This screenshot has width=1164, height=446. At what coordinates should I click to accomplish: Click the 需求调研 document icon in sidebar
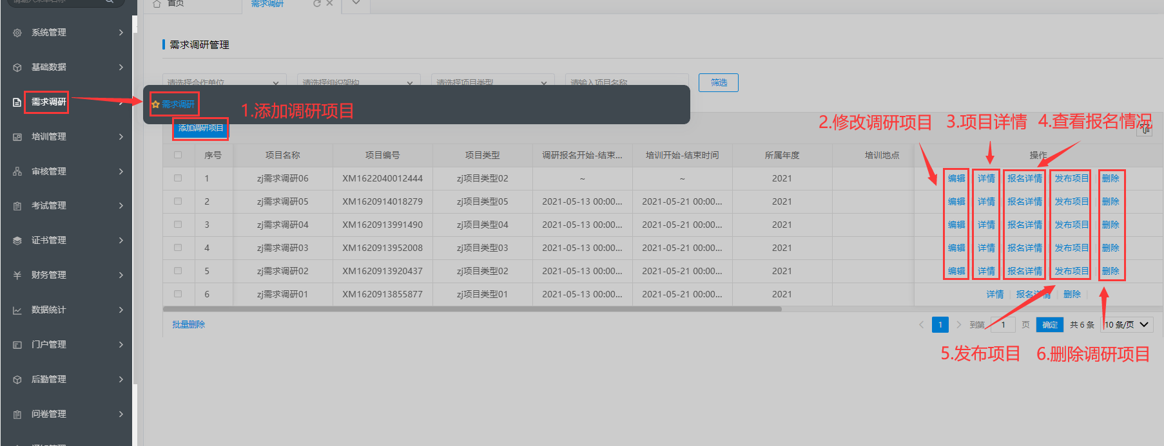tap(17, 102)
